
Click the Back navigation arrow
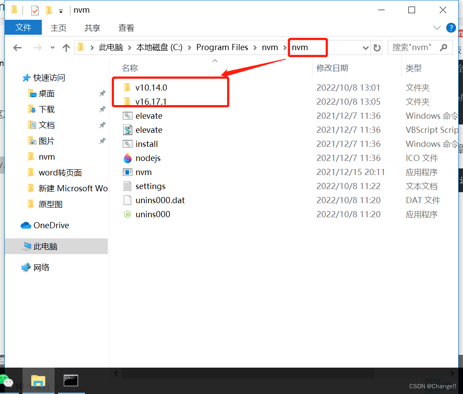pos(18,47)
